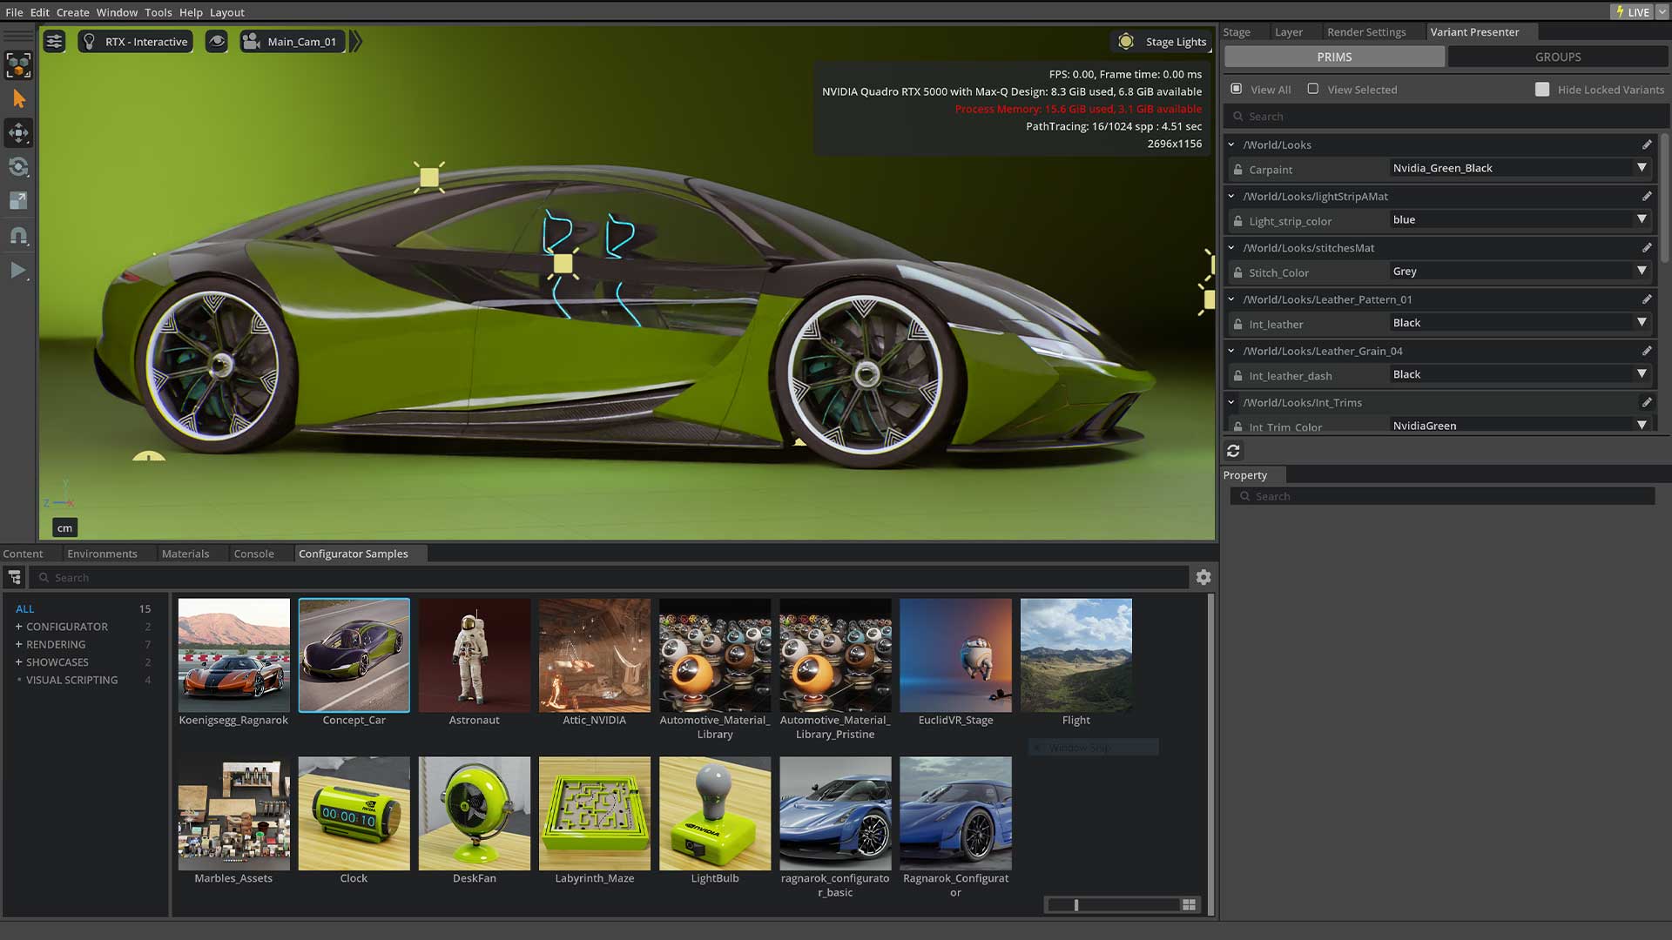Pick the Scale tool icon
The image size is (1672, 940).
(18, 201)
